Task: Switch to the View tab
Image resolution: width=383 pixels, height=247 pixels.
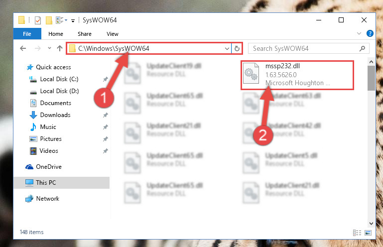Action: tap(113, 34)
